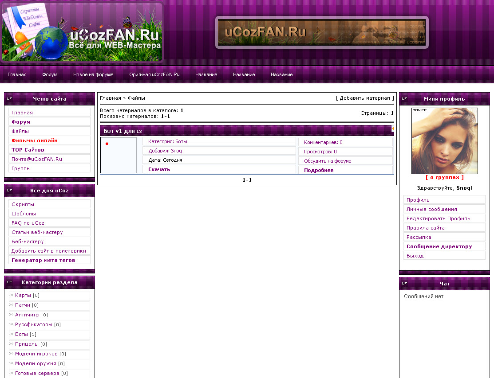This screenshot has width=494, height=378.
Task: Click the UF icon in the Категории раздела header
Action: (x=9, y=282)
